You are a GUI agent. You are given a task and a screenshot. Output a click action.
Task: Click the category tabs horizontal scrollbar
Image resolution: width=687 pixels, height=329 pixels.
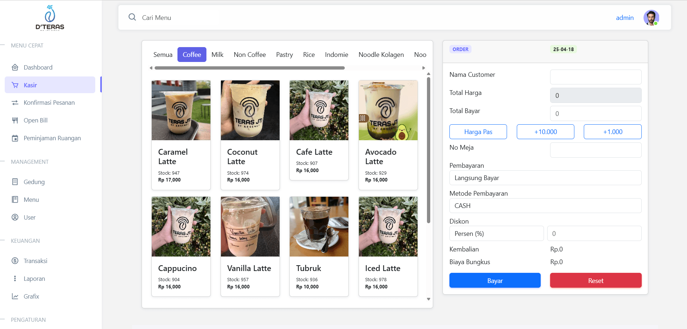[250, 68]
